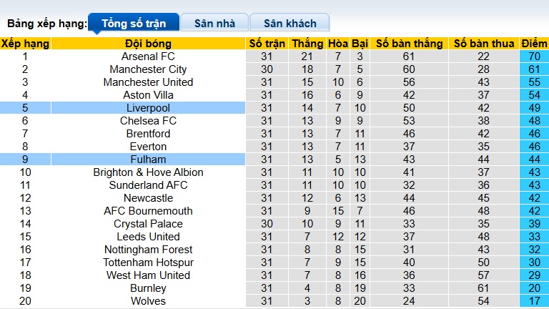This screenshot has height=309, width=549.
Task: Select the Sân khách tab
Action: (x=290, y=23)
